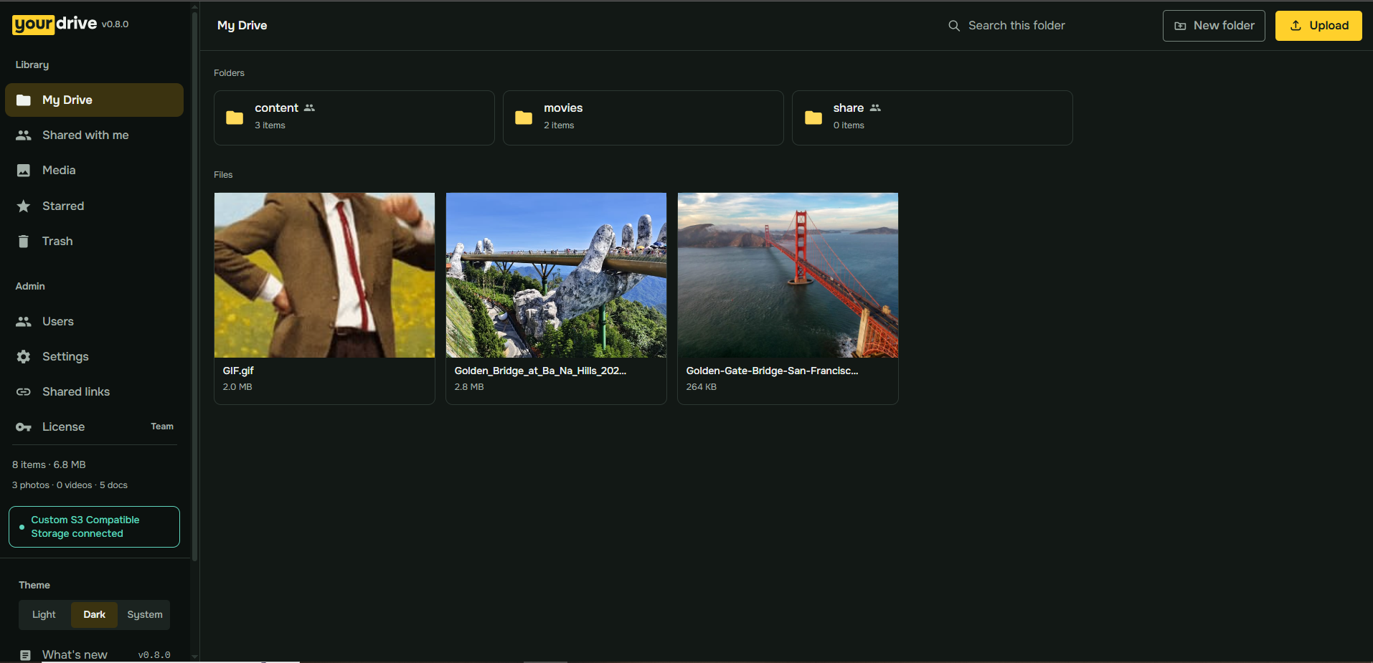Image resolution: width=1373 pixels, height=663 pixels.
Task: Click the New folder button
Action: (1214, 26)
